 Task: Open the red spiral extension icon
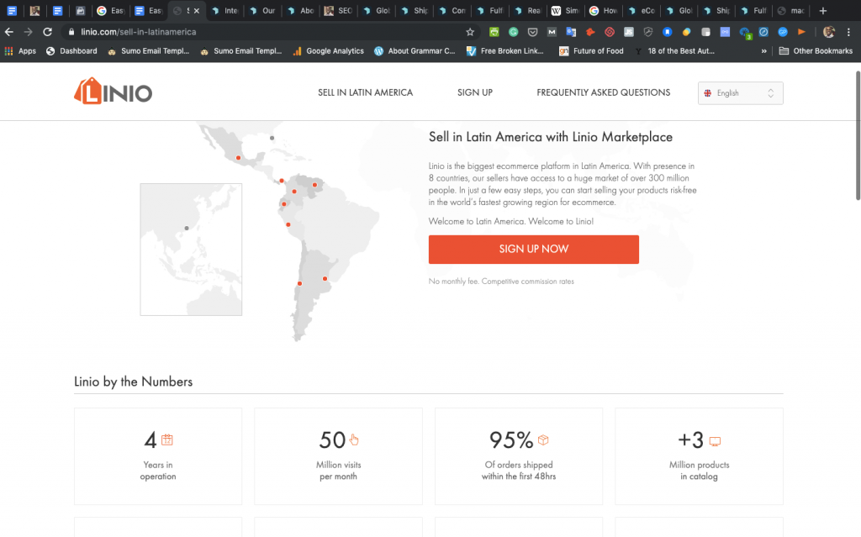click(610, 32)
